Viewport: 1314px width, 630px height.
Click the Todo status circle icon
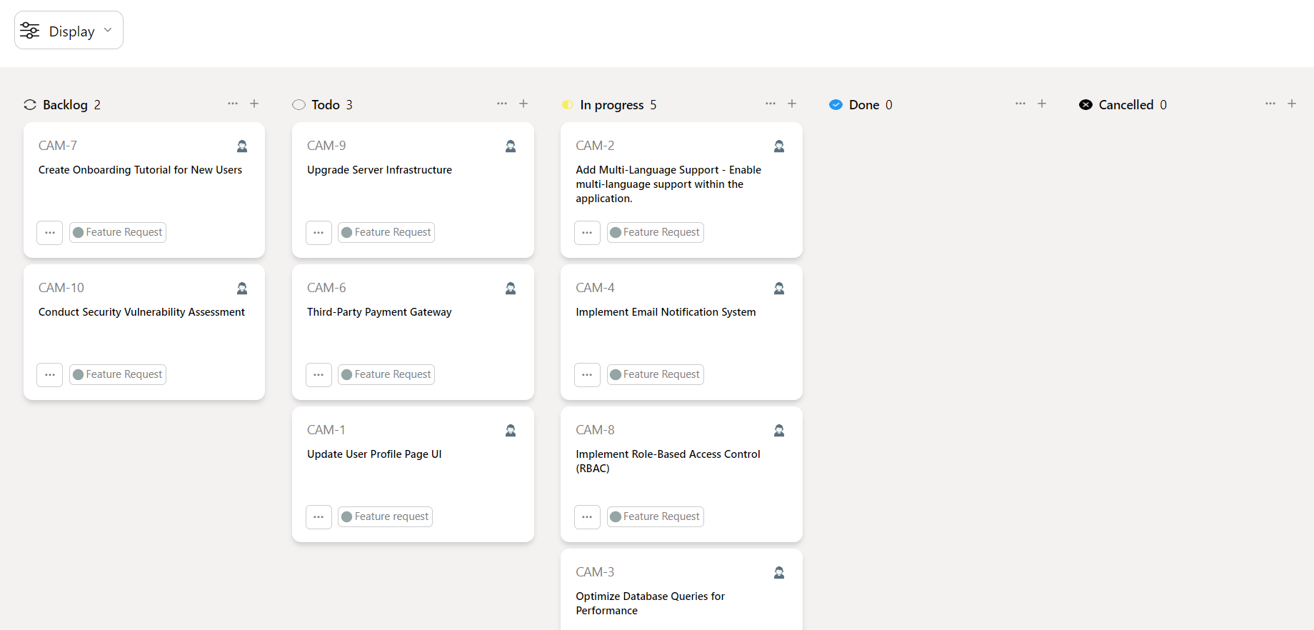tap(299, 105)
